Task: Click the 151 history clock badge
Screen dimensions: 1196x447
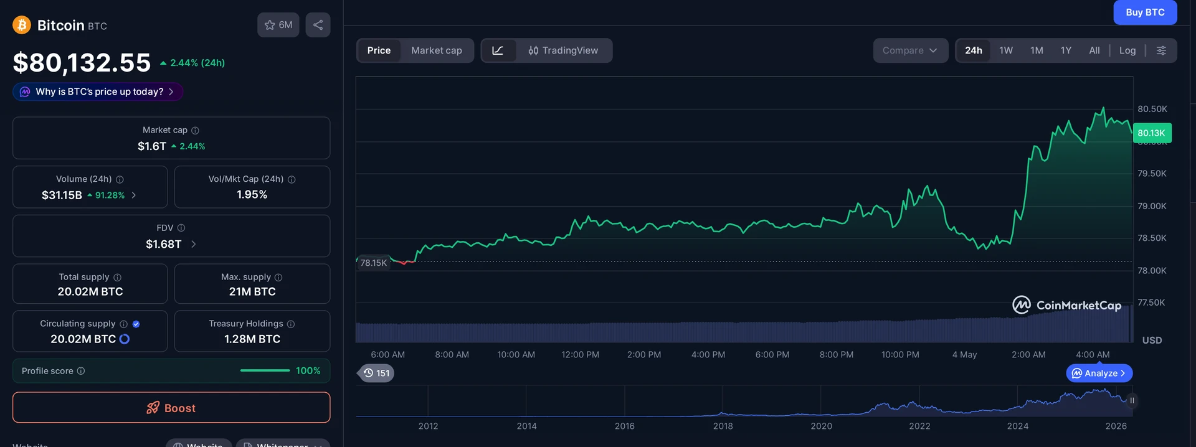Action: click(x=376, y=373)
